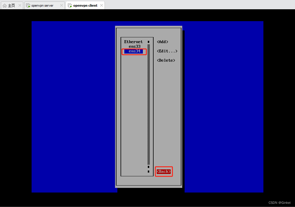295x207 pixels.
Task: Click the home icon on 主页 tab
Action: pos(5,6)
